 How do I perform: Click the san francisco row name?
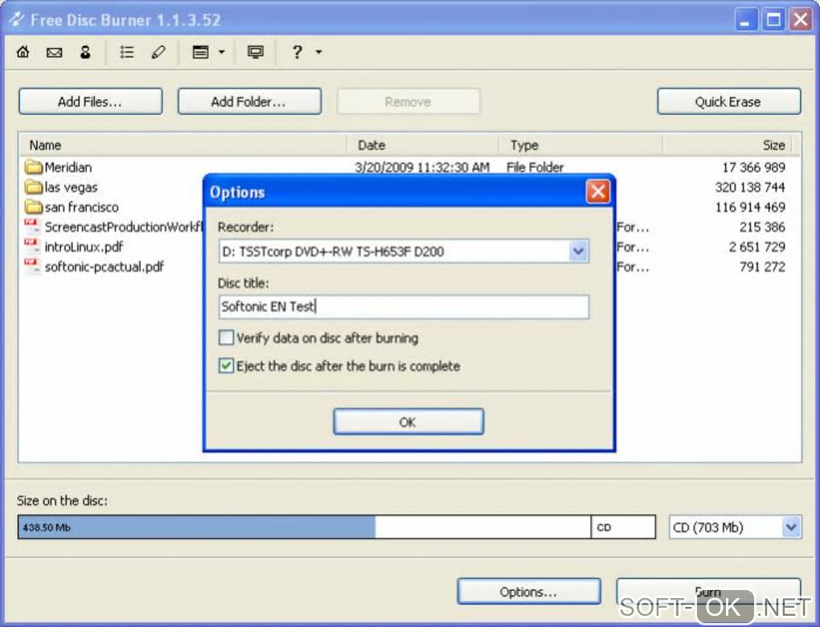point(81,207)
